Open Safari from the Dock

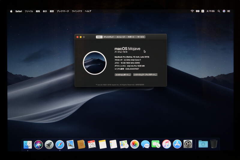[x=60, y=144]
